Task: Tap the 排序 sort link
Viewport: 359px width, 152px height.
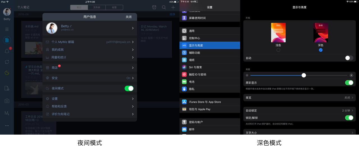Action: coord(172,14)
